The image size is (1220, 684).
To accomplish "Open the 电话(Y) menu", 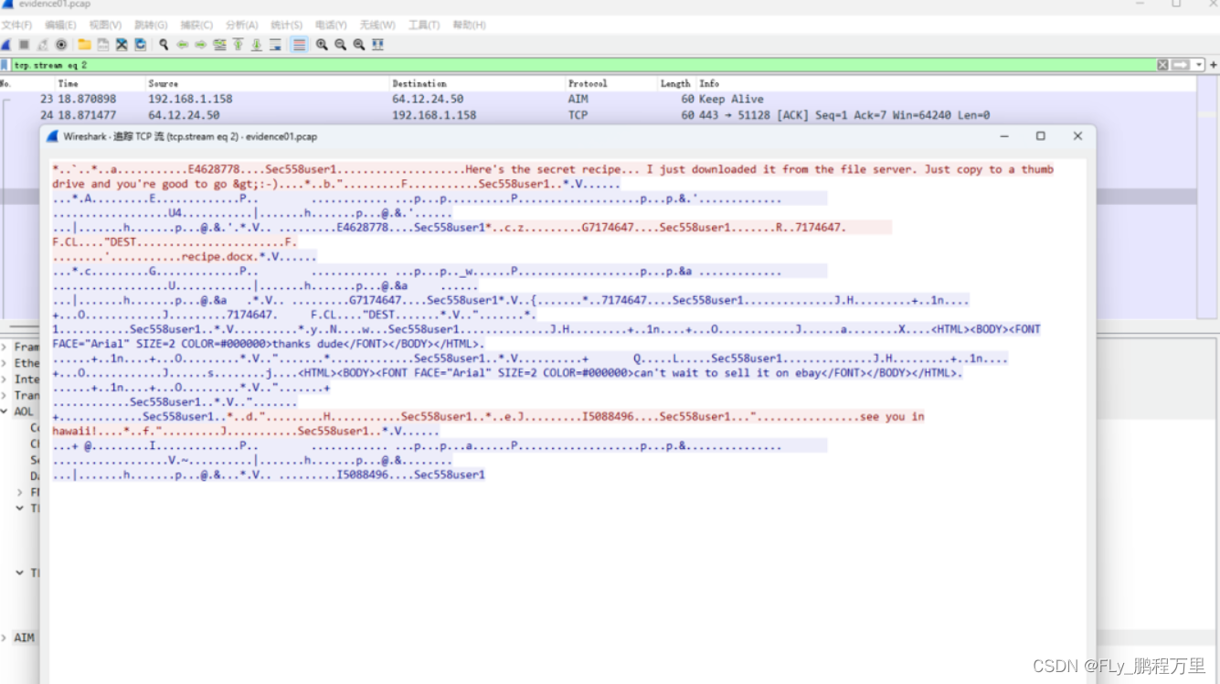I will (331, 25).
